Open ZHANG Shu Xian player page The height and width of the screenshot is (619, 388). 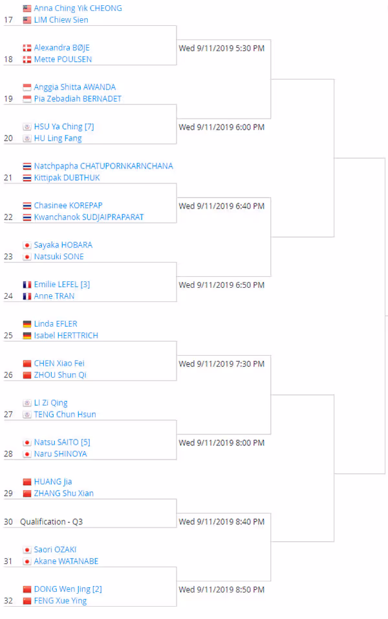click(64, 493)
